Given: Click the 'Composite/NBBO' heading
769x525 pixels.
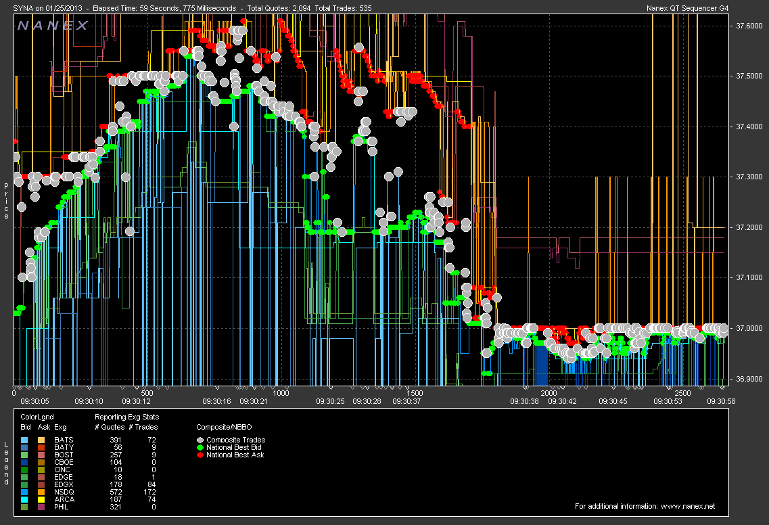Looking at the screenshot, I should (224, 427).
